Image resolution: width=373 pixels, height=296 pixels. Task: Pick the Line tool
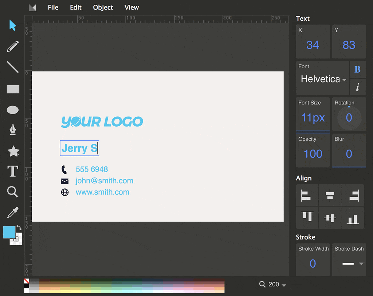coord(13,67)
